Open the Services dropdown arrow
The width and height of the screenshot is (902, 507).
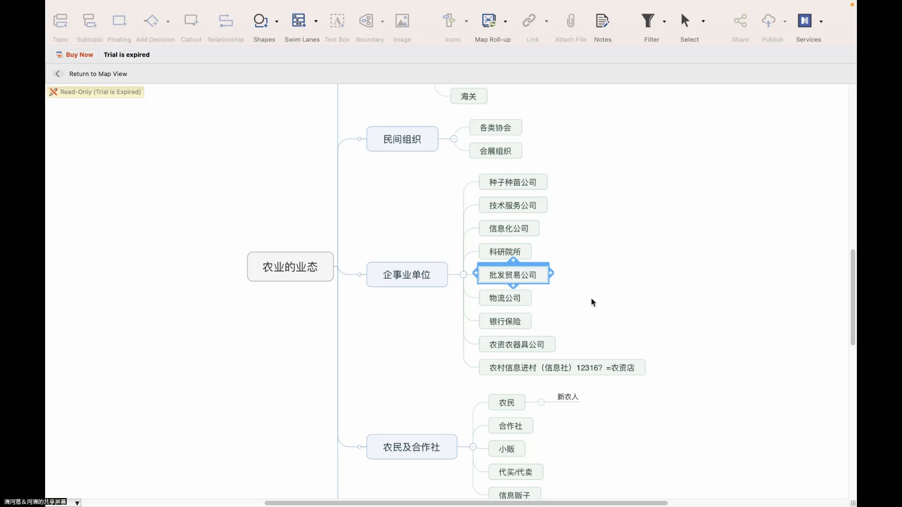[821, 22]
